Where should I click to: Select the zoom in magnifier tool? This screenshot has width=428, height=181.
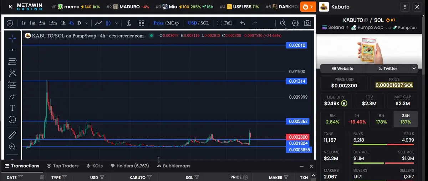pyautogui.click(x=12, y=147)
